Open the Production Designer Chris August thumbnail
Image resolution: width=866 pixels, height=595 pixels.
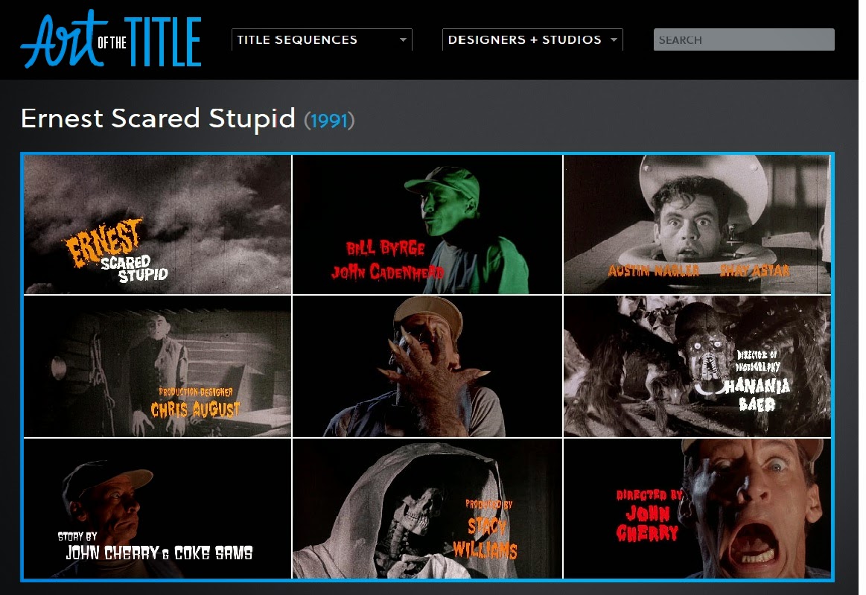[x=157, y=366]
